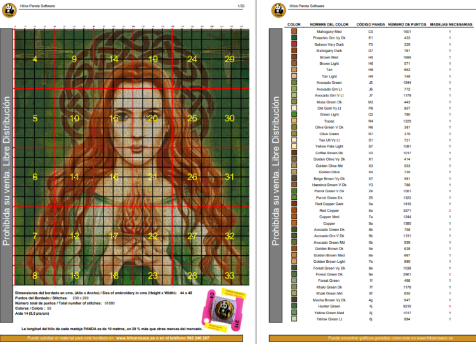
Task: Select the Salmon Very Dark color swatch
Action: 294,44
